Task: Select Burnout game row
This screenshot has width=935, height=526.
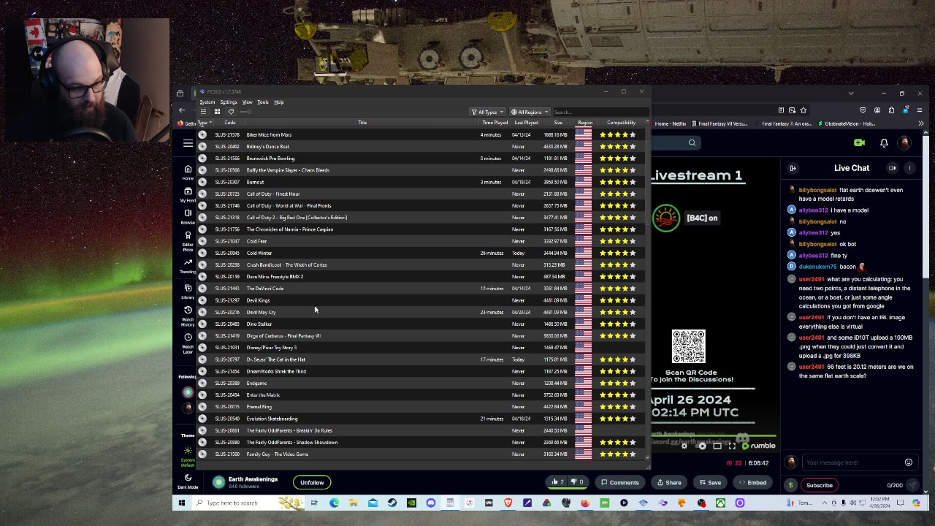Action: point(422,182)
